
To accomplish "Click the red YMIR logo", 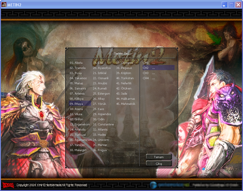I will (x=8, y=185).
